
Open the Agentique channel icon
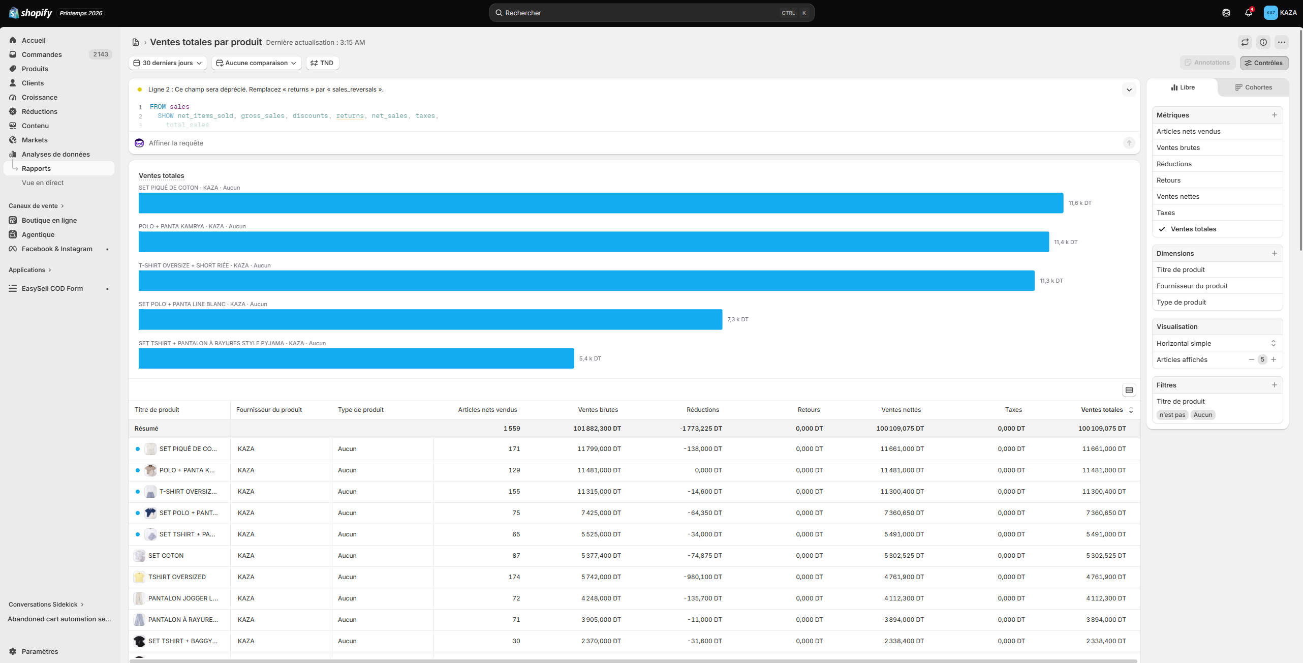13,234
